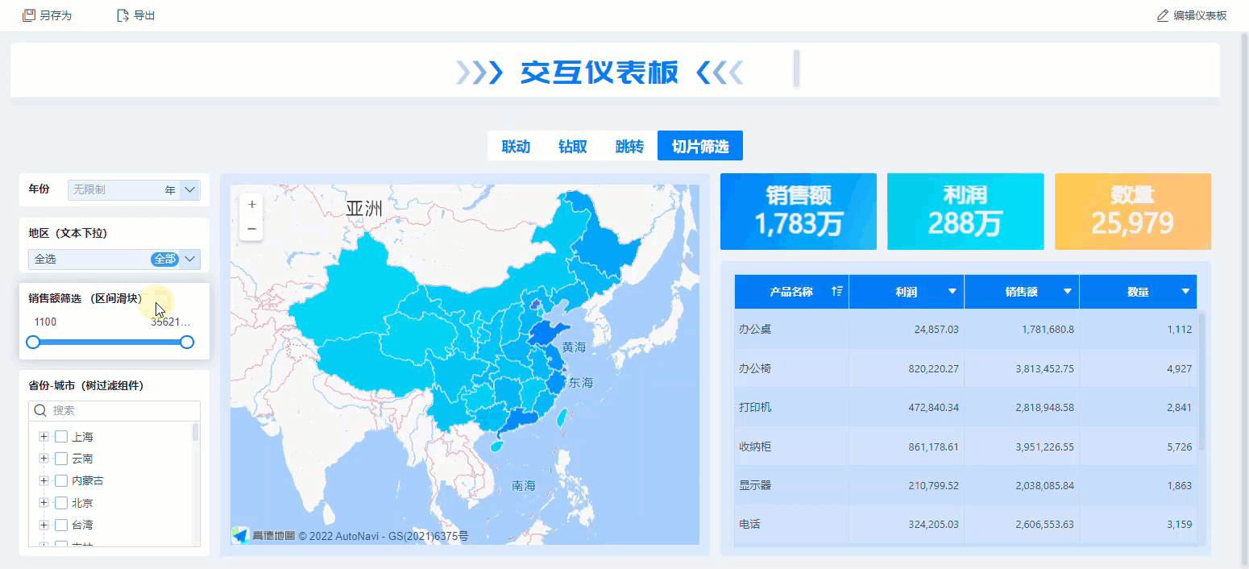Click the 另存为 save-as icon
The height and width of the screenshot is (569, 1249).
[x=29, y=15]
